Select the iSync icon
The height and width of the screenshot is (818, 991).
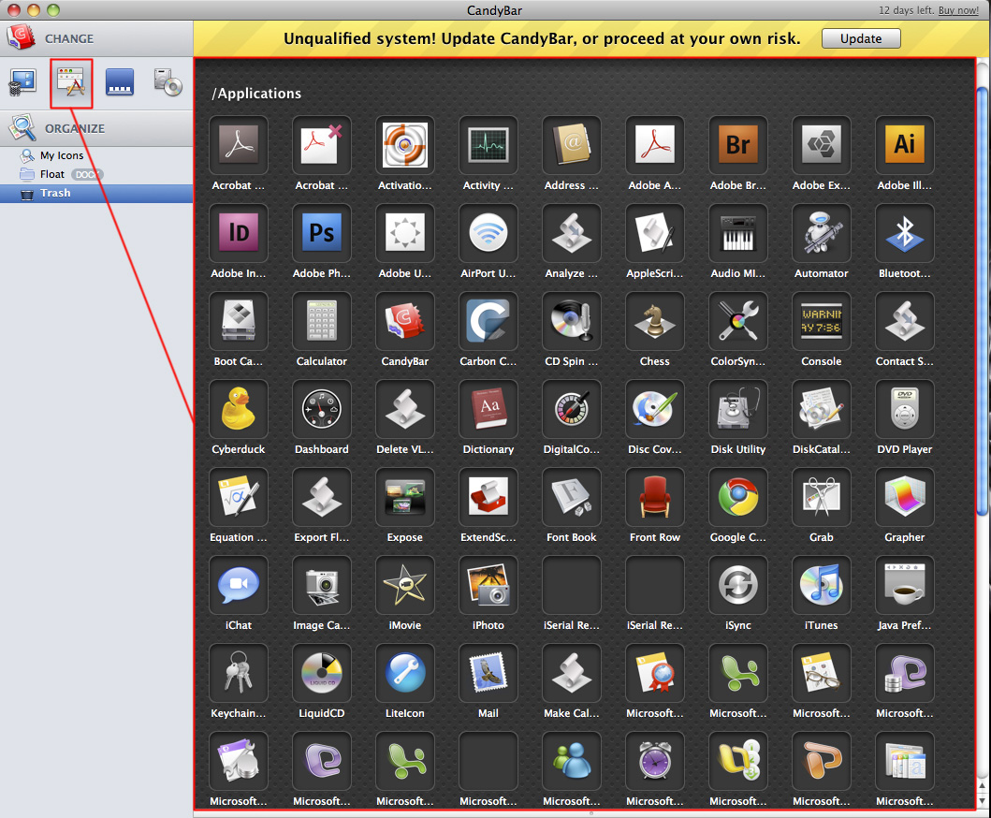pos(737,584)
